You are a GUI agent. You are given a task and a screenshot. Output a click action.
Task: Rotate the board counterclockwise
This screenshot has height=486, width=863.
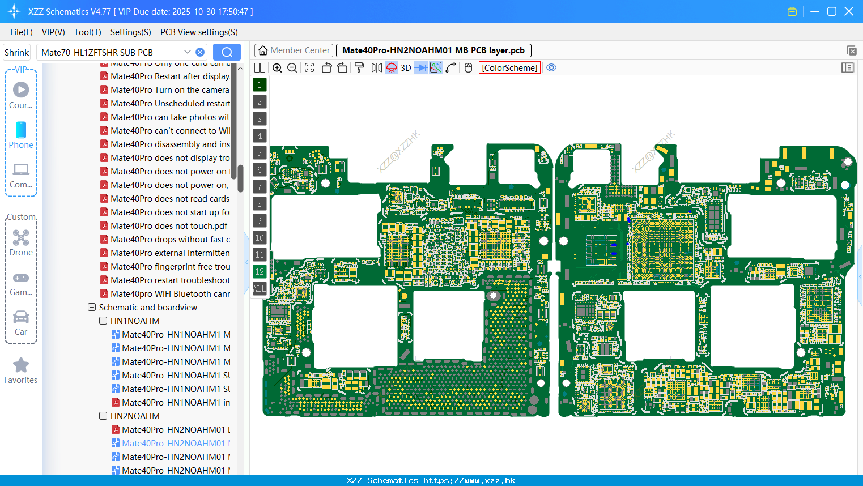[x=326, y=67]
